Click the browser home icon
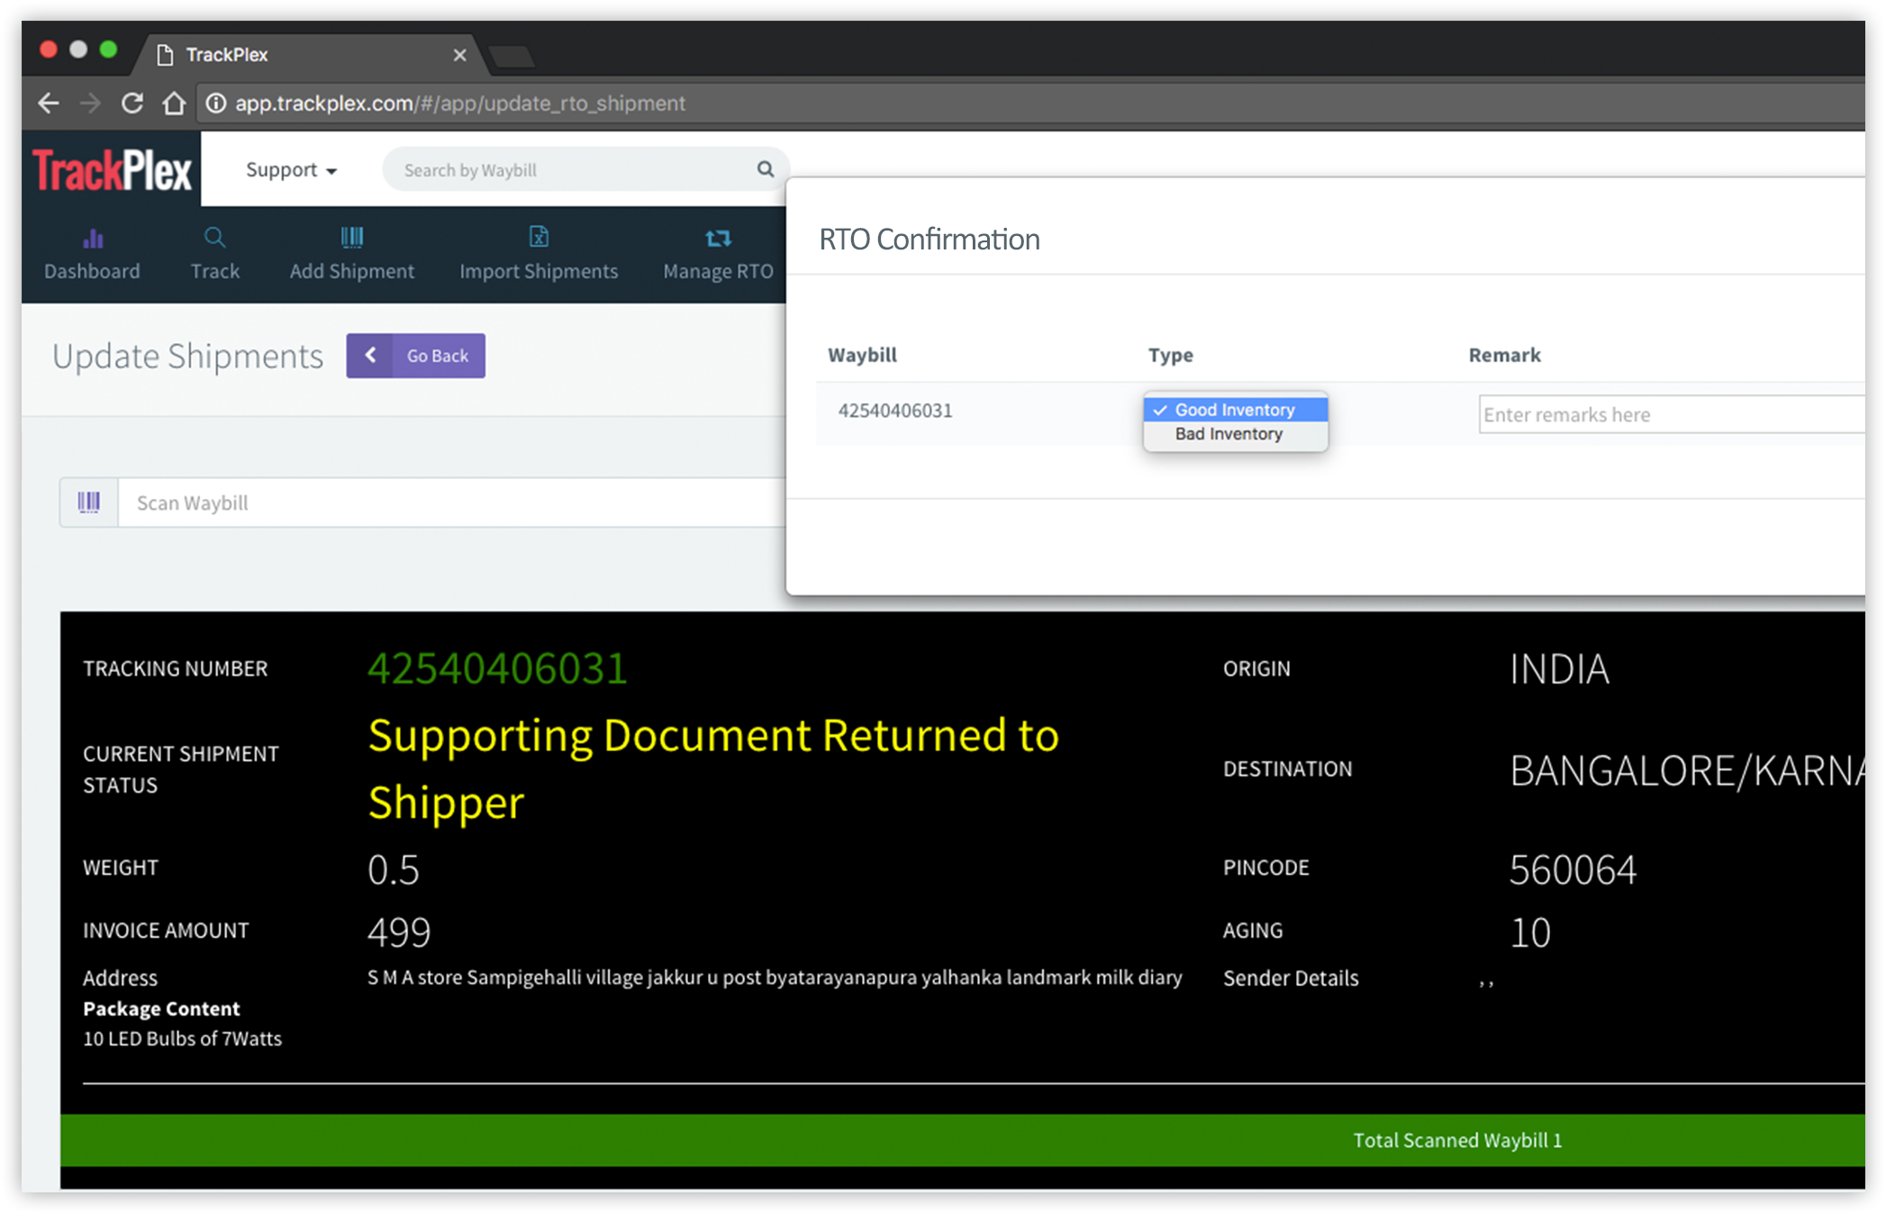 (x=174, y=103)
